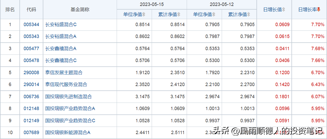
Task: Select 05-15 单位净值 cell 3.1475
Action: click(x=143, y=97)
